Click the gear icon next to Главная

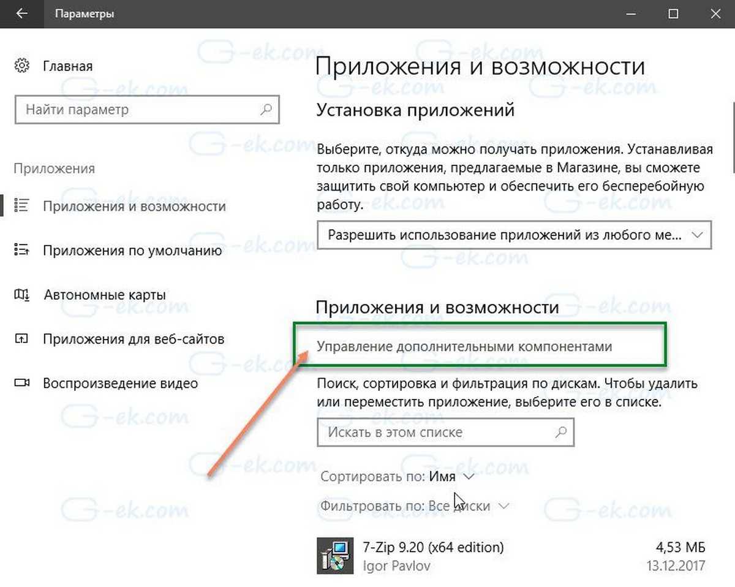click(x=21, y=66)
